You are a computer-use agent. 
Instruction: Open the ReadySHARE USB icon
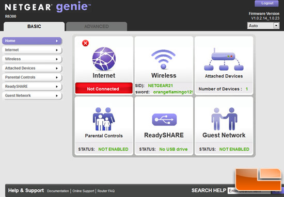[164, 120]
